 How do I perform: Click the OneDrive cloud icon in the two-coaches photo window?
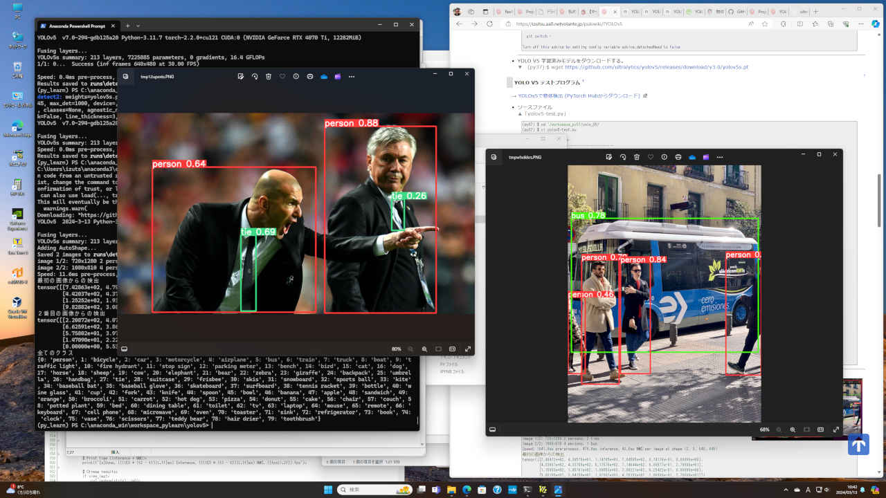point(324,76)
